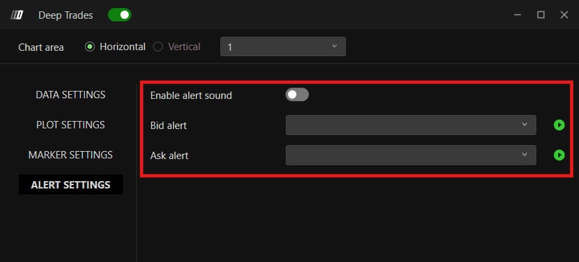The height and width of the screenshot is (262, 579).
Task: Click the Bid alert label
Action: (168, 126)
